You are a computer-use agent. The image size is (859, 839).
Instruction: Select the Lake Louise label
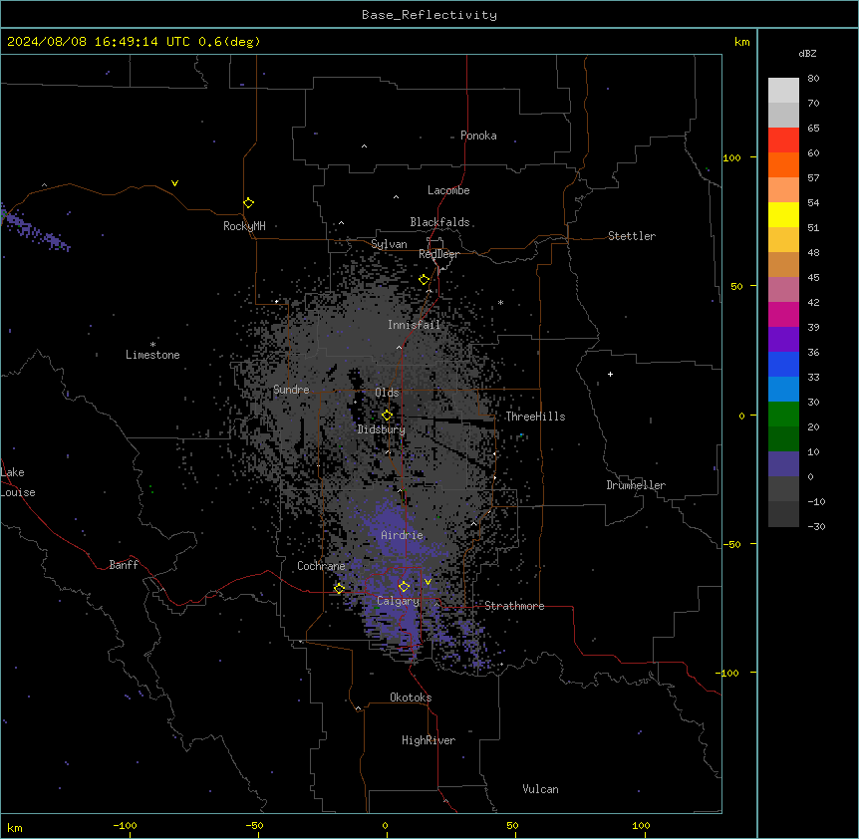tap(18, 482)
